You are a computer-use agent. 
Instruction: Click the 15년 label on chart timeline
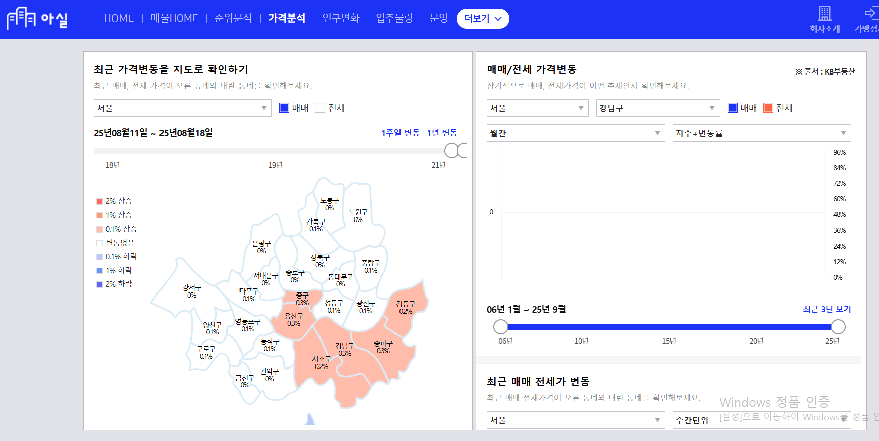669,341
